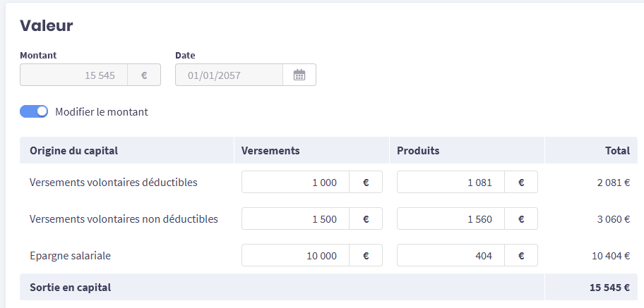Image resolution: width=644 pixels, height=308 pixels.
Task: Click euro icon for non déductibles Produits
Action: tap(521, 218)
